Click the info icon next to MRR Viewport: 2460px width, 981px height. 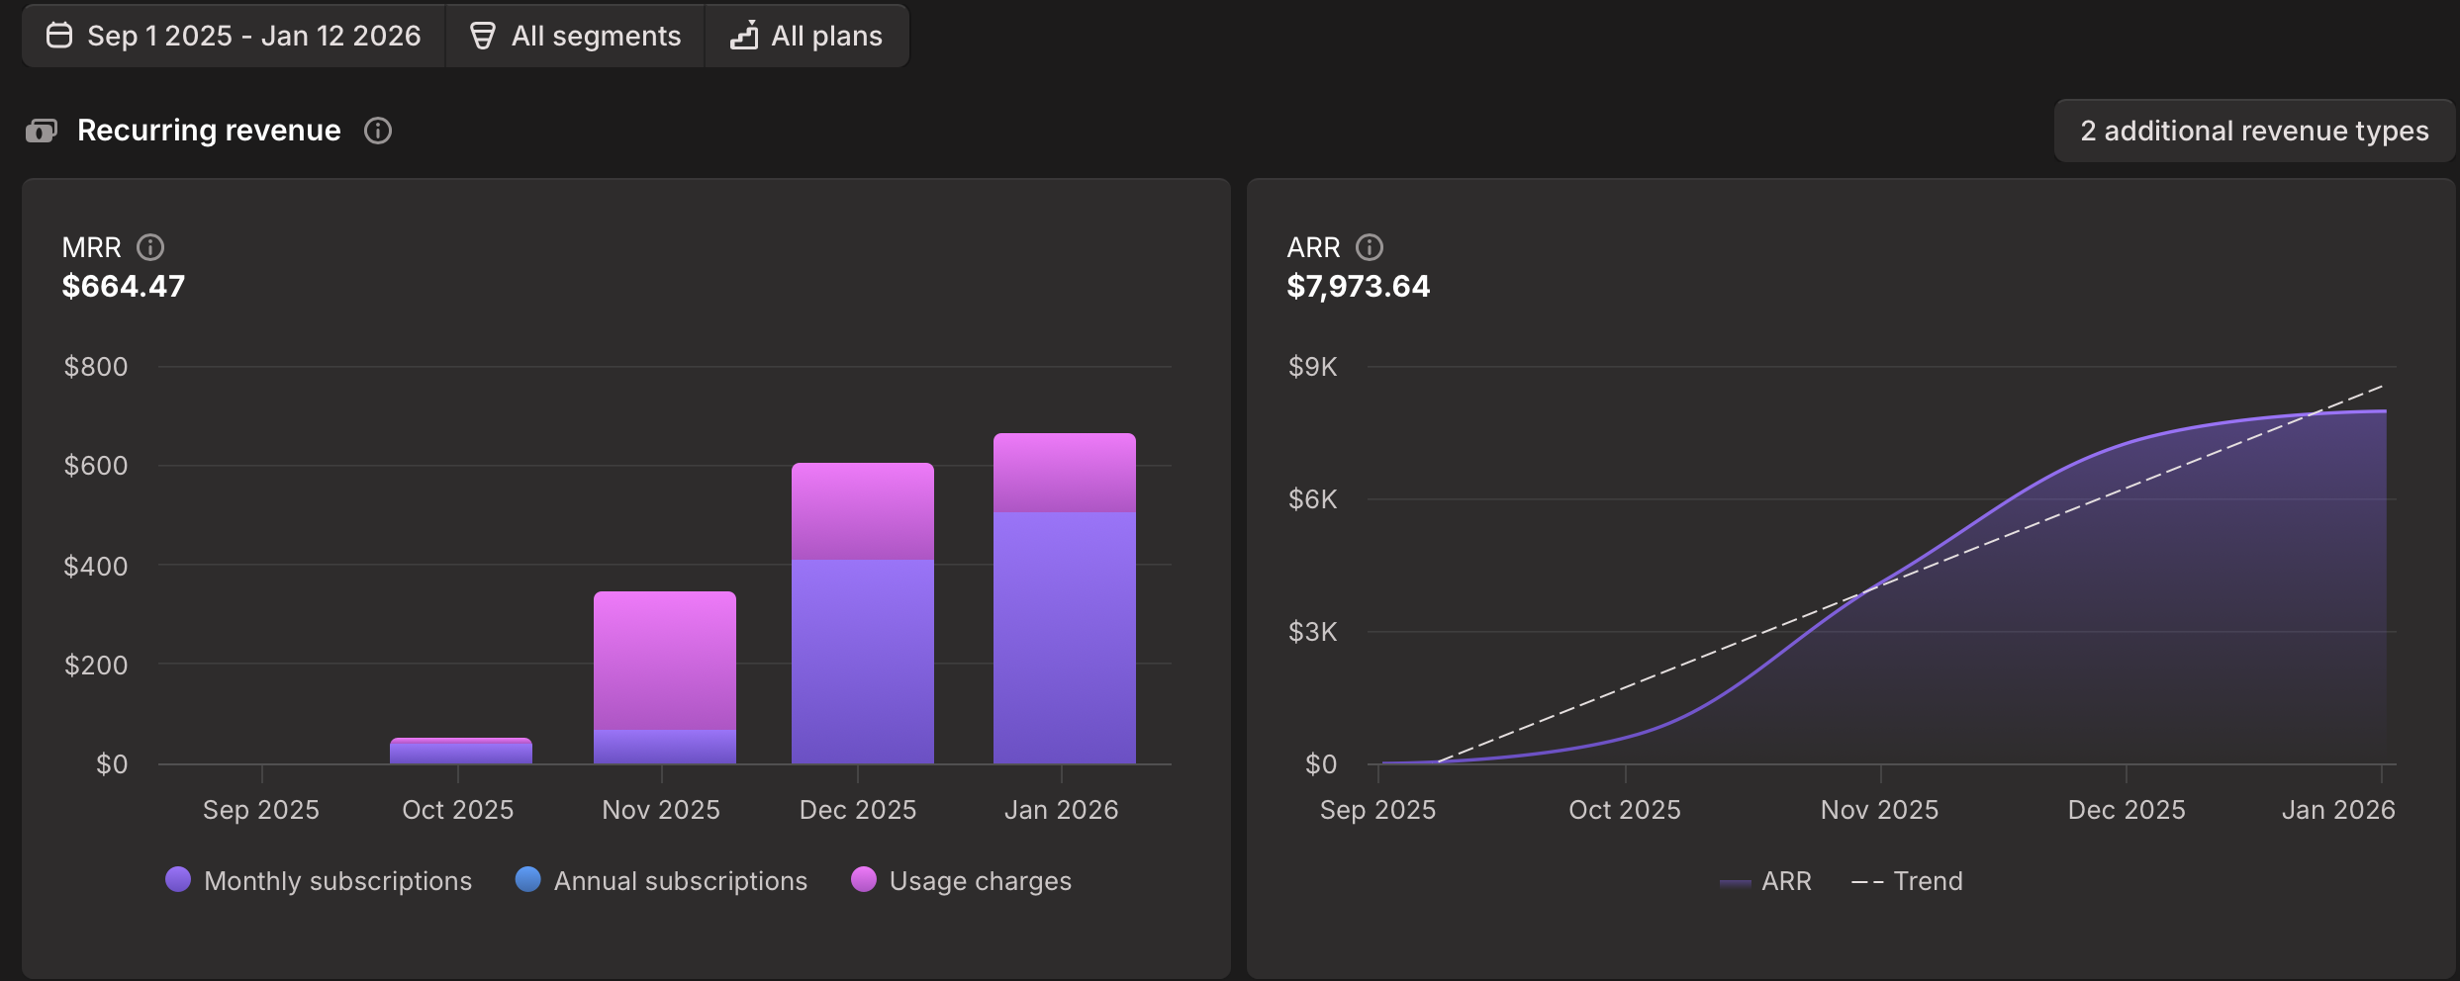pos(150,247)
